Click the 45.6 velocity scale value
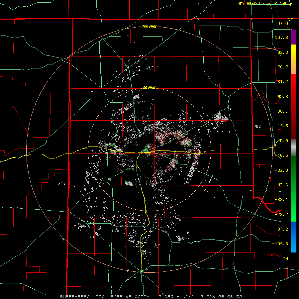The image size is (299, 299). click(283, 96)
